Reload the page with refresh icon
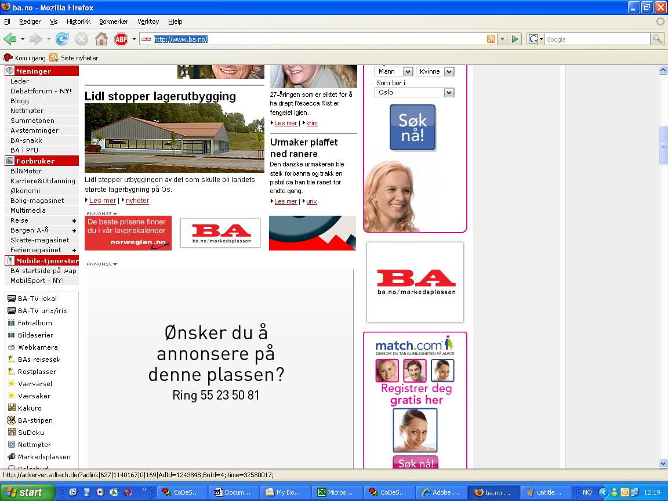The height and width of the screenshot is (501, 668). point(62,39)
